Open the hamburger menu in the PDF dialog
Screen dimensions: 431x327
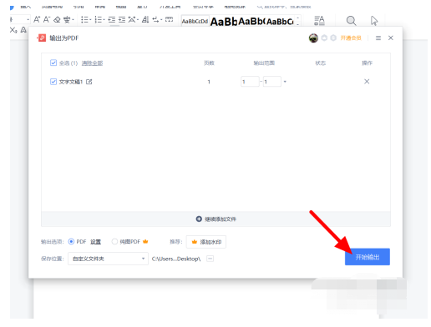(378, 38)
